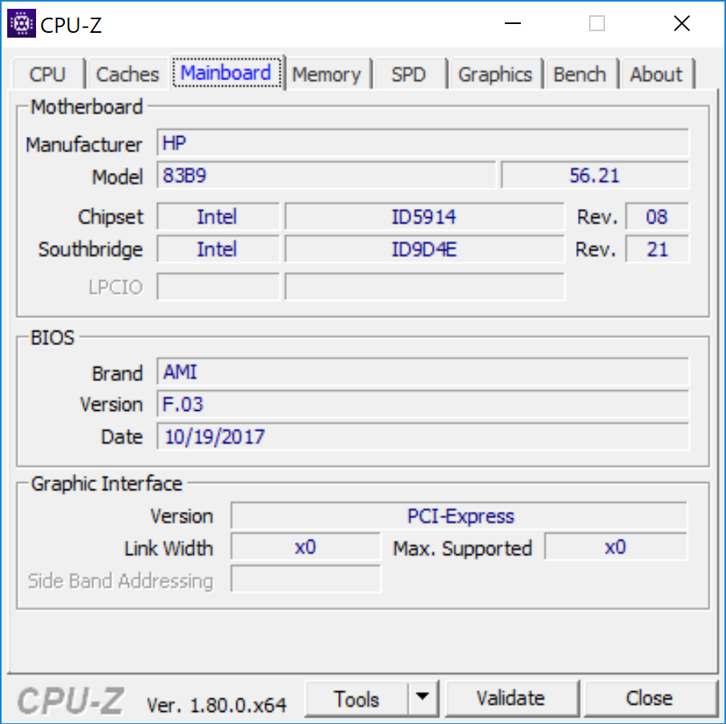Open the Caches tab
726x724 pixels.
click(x=127, y=74)
